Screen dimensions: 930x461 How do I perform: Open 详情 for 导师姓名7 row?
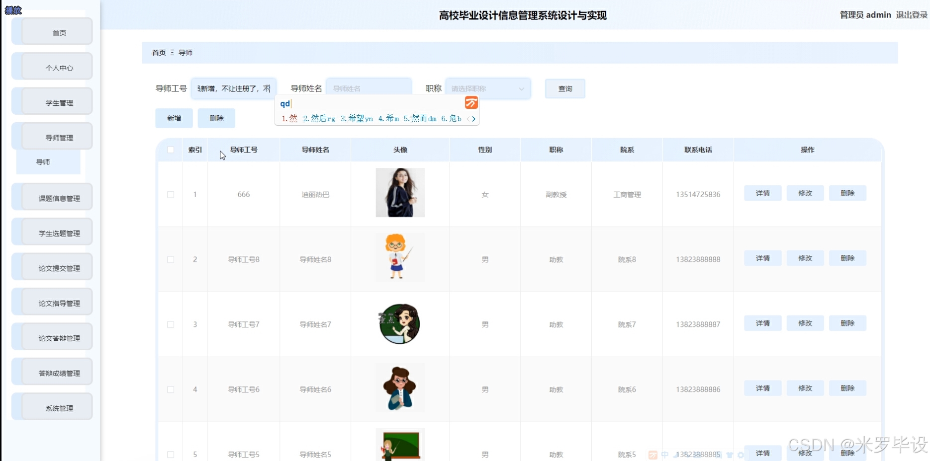762,323
